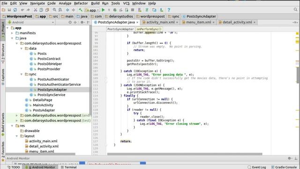Toggle the 1: Project side panel button
This screenshot has height=169, width=300.
click(x=3, y=31)
